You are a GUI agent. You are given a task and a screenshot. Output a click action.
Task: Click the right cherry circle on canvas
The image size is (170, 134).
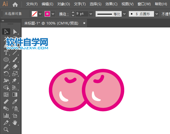click(103, 90)
